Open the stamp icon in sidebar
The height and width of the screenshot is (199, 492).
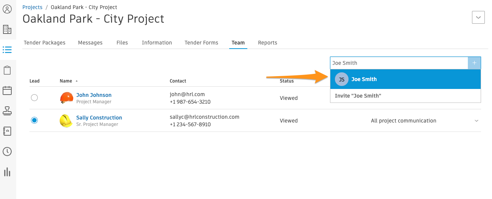7,111
